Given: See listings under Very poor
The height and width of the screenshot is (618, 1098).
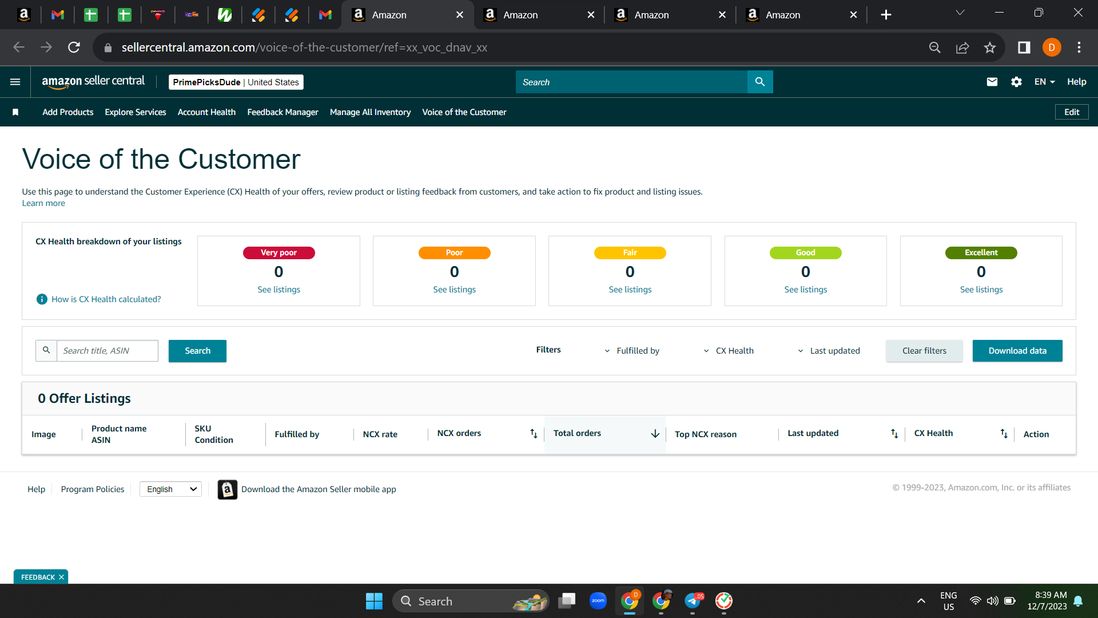Looking at the screenshot, I should [x=279, y=290].
